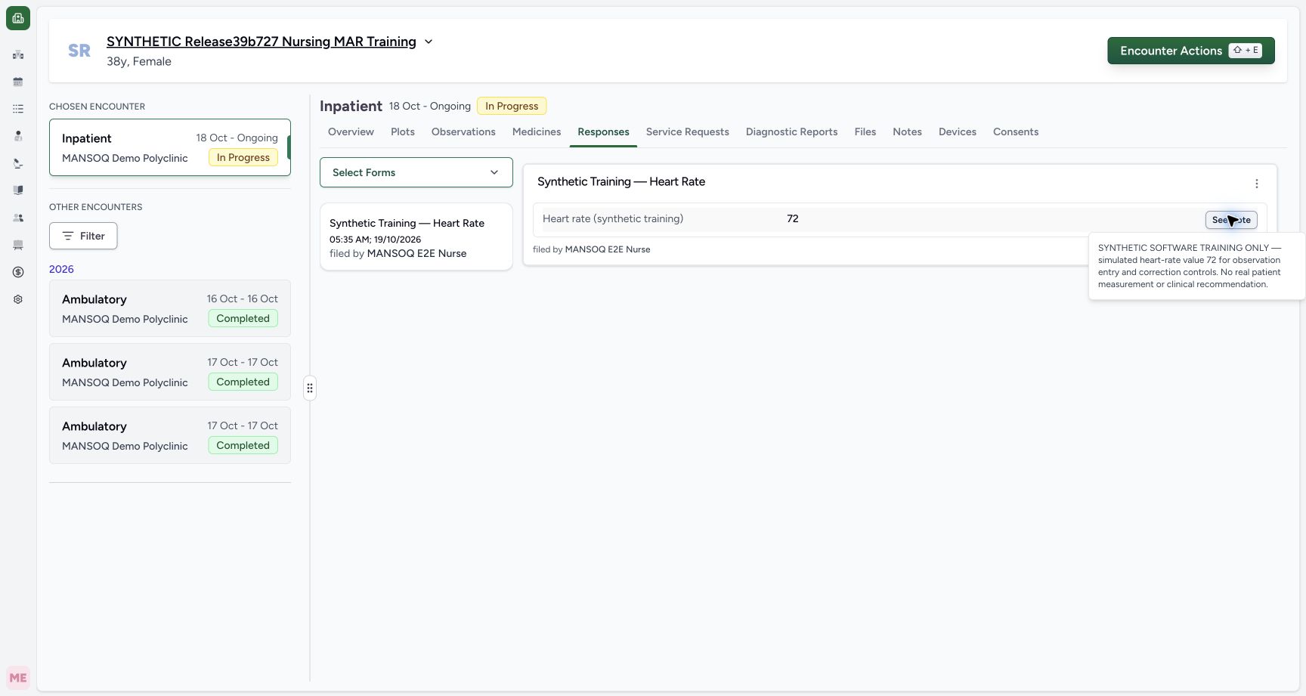Open the Consents tab
This screenshot has width=1306, height=696.
click(1016, 131)
